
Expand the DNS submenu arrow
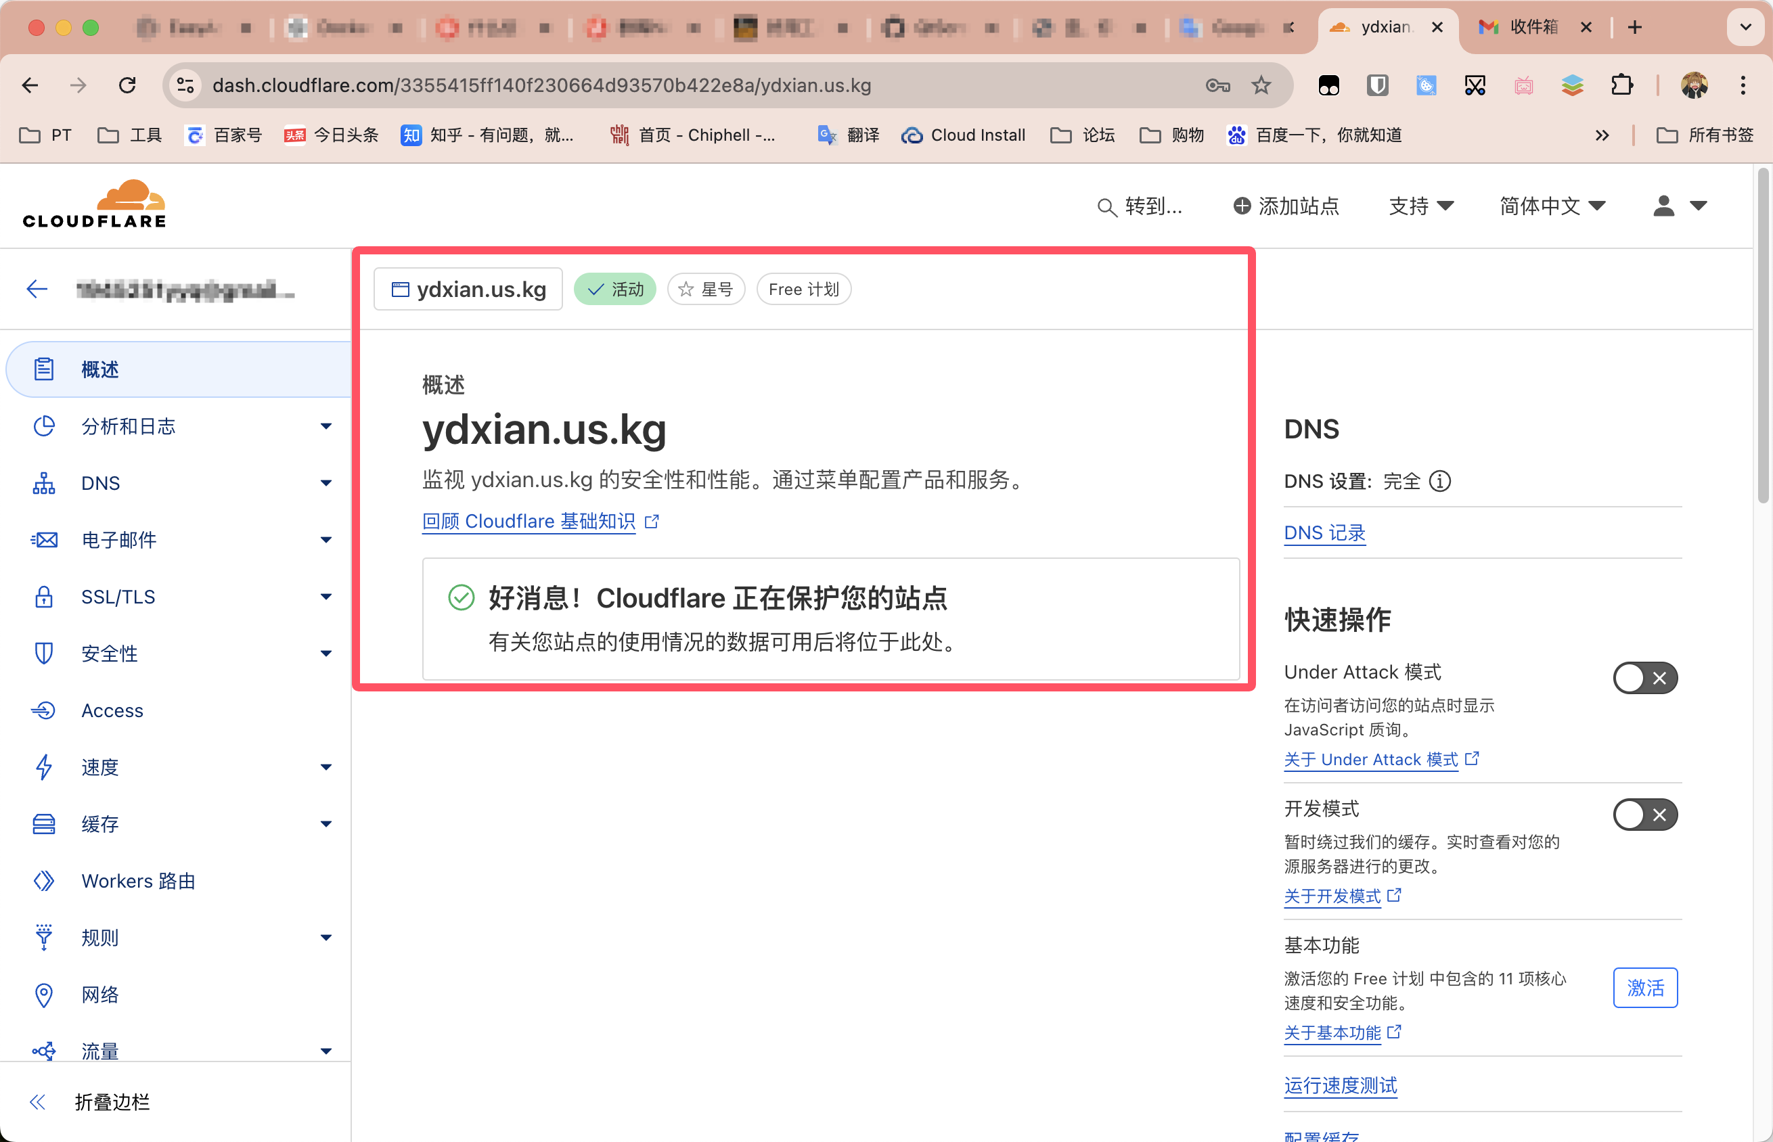(326, 484)
